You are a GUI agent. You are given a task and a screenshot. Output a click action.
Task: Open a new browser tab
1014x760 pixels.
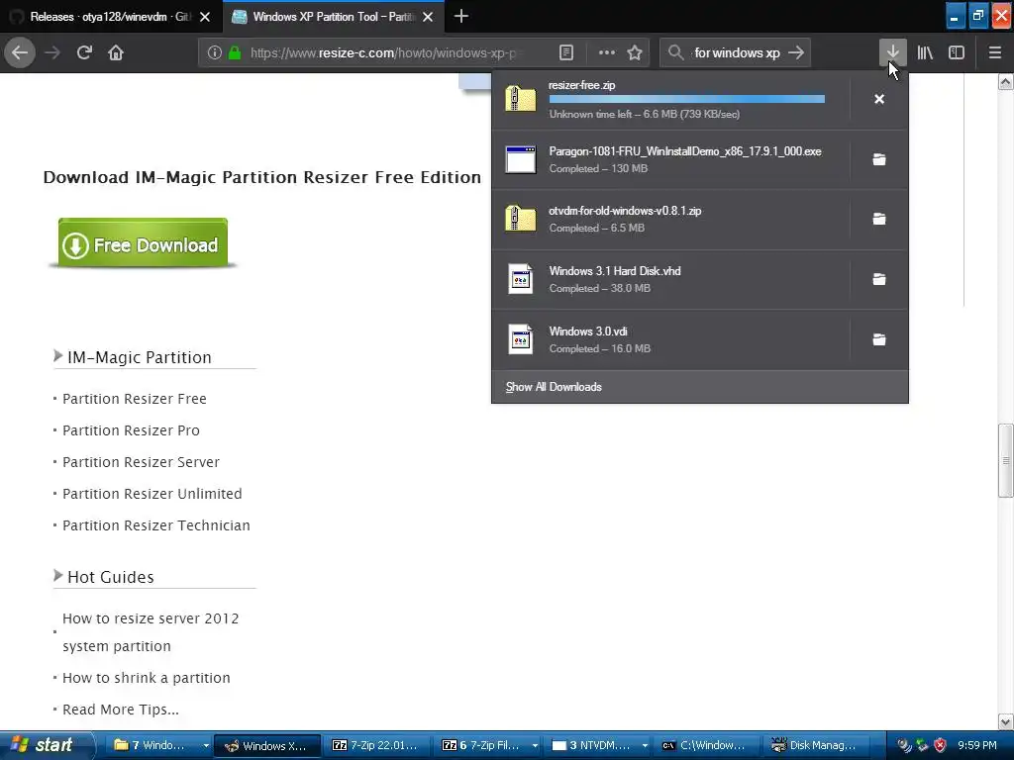click(461, 16)
